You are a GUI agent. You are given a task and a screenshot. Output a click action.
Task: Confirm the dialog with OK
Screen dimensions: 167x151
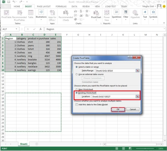tap(118, 109)
